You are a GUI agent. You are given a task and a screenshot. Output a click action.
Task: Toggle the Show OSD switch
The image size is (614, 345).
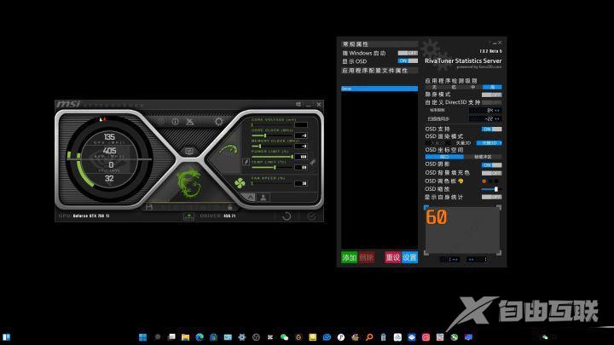coord(408,61)
